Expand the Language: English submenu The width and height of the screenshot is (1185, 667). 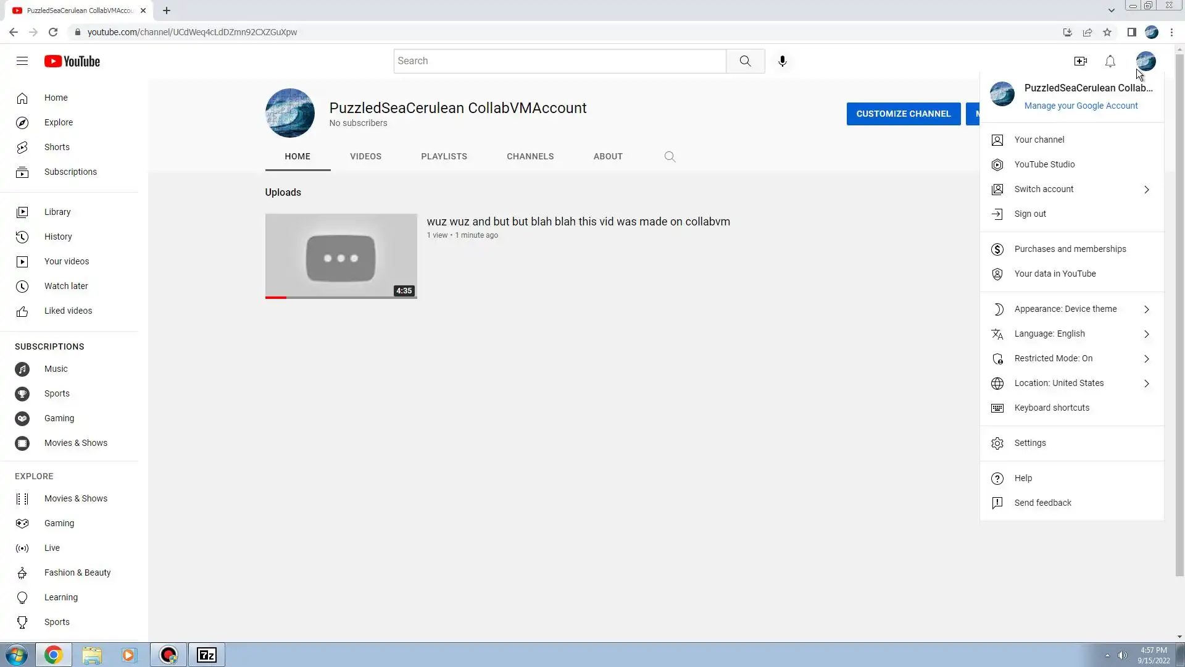click(1049, 333)
